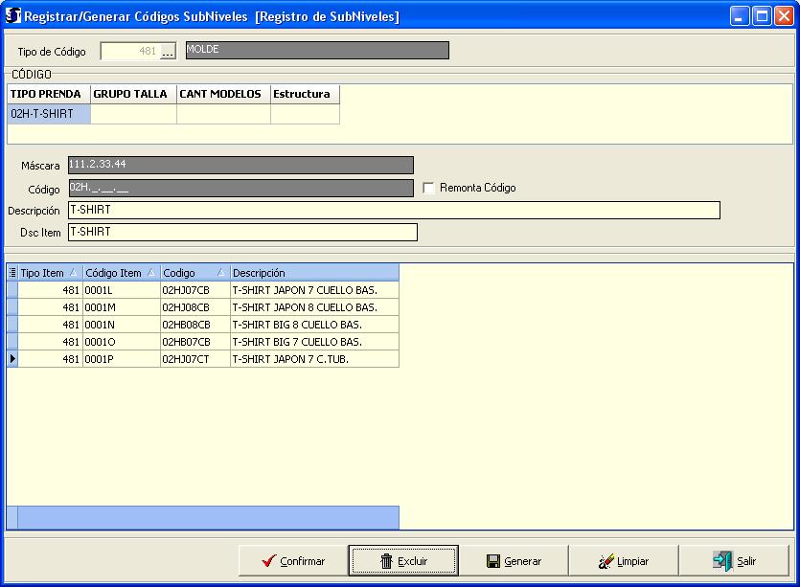Click the trash can Excluir icon
Image resolution: width=800 pixels, height=587 pixels.
[x=387, y=561]
